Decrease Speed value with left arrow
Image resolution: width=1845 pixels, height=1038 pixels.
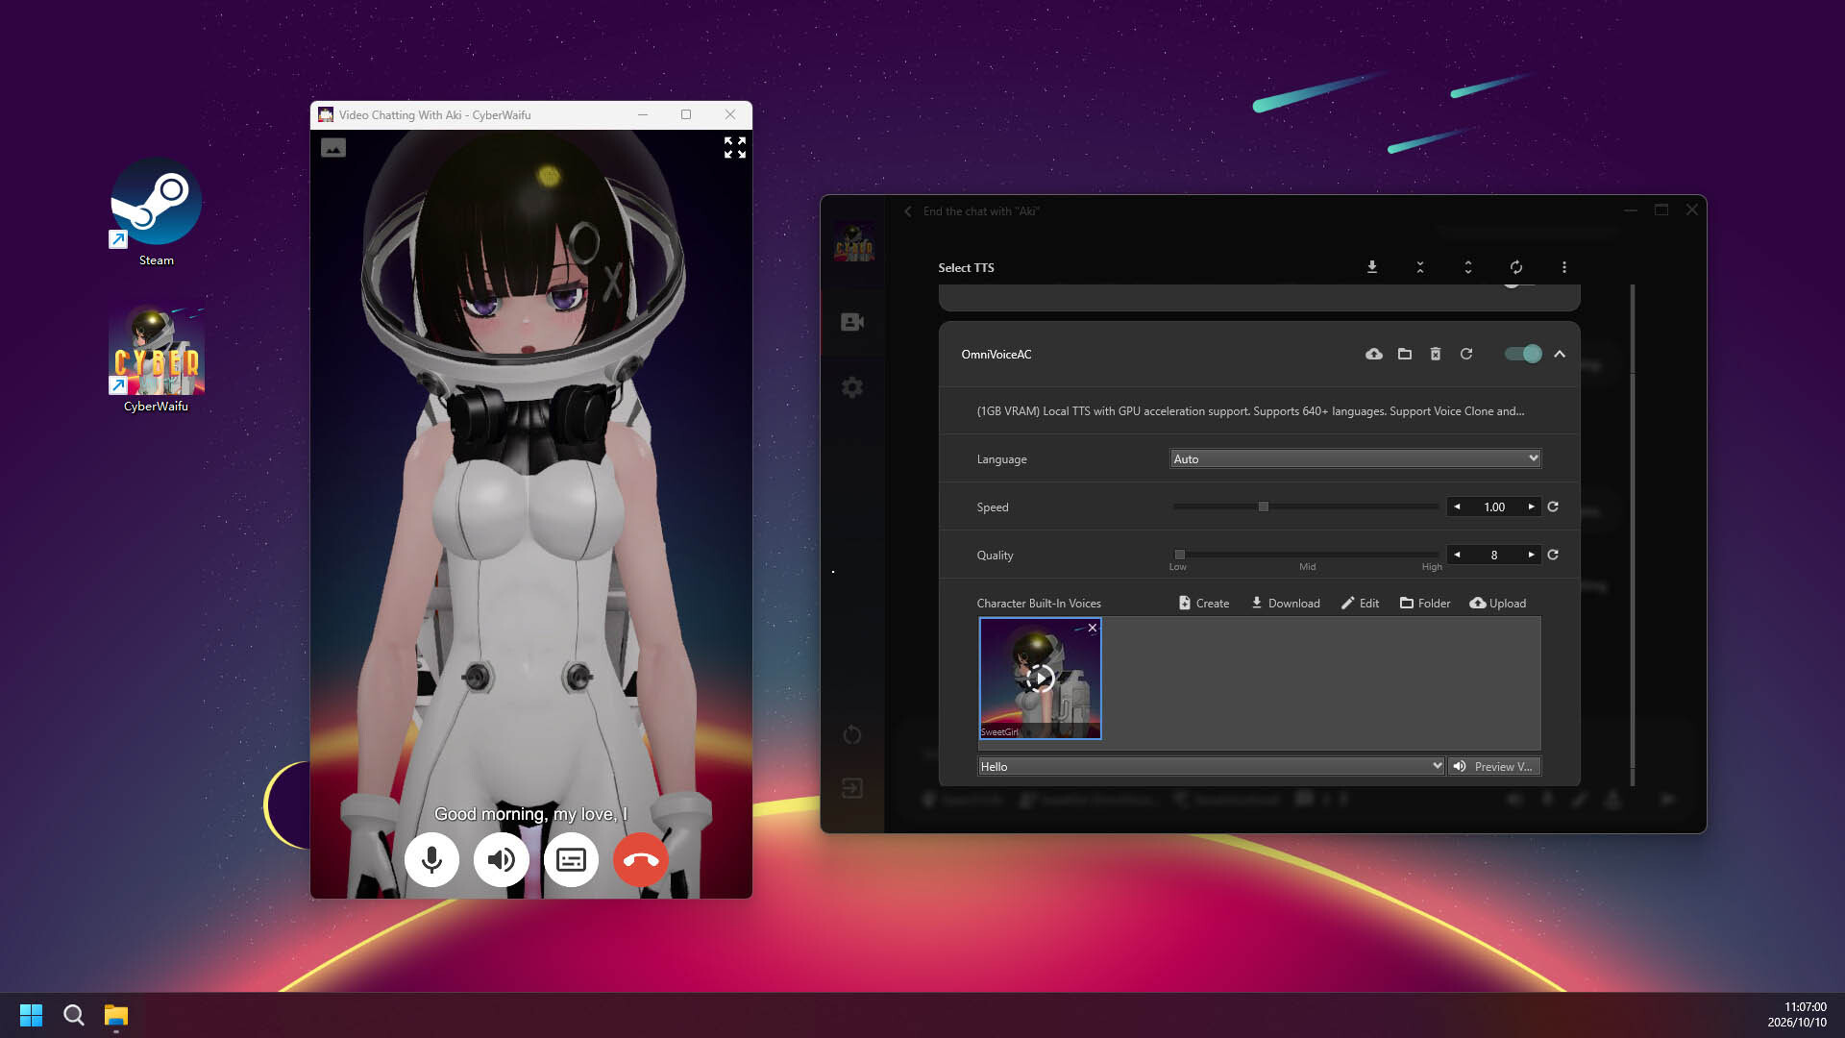point(1457,507)
